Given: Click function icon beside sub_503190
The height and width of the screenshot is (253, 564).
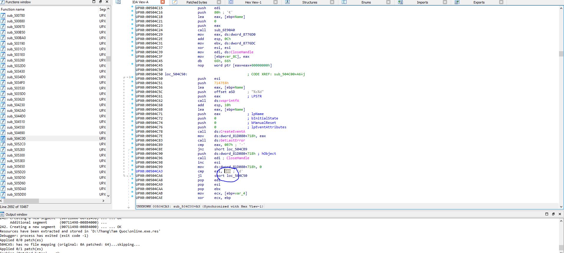Looking at the screenshot, I should tap(3, 43).
